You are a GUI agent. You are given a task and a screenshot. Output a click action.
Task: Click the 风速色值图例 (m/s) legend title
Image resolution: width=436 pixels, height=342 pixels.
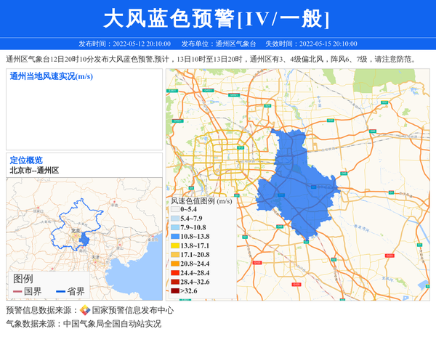point(201,201)
